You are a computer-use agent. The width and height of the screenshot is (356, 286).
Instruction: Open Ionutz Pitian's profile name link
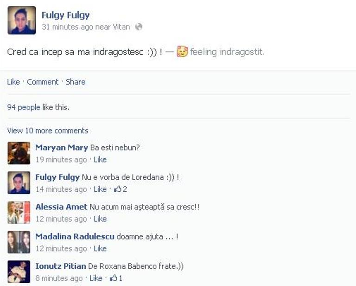[61, 266]
